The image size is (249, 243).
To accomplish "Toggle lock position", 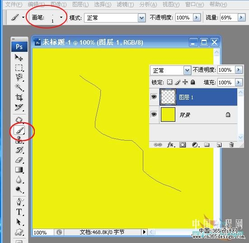I will point(185,82).
